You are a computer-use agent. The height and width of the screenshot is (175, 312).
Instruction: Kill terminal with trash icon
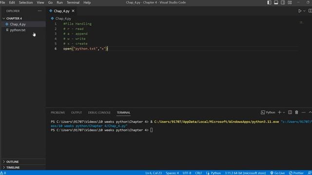296,112
